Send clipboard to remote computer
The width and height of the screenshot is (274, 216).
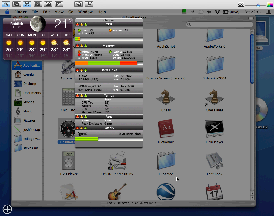click(89, 4)
